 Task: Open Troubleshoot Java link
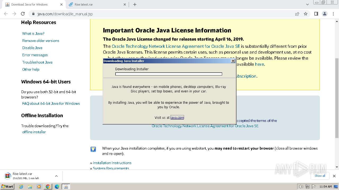click(37, 62)
